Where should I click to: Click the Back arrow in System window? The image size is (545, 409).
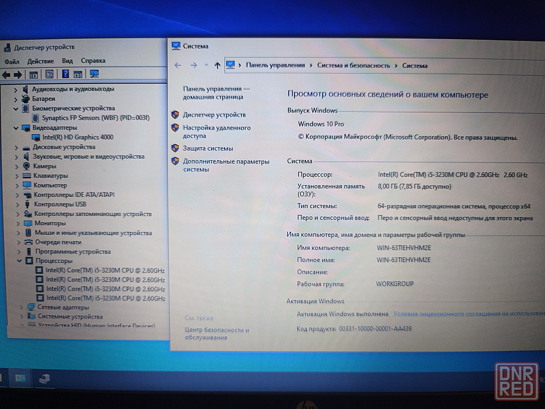[178, 65]
